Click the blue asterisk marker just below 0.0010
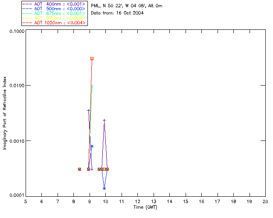Image resolution: width=273 pixels, height=218 pixels. 92,146
